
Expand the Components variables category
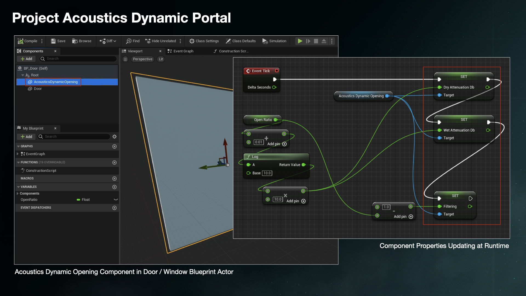[18, 193]
